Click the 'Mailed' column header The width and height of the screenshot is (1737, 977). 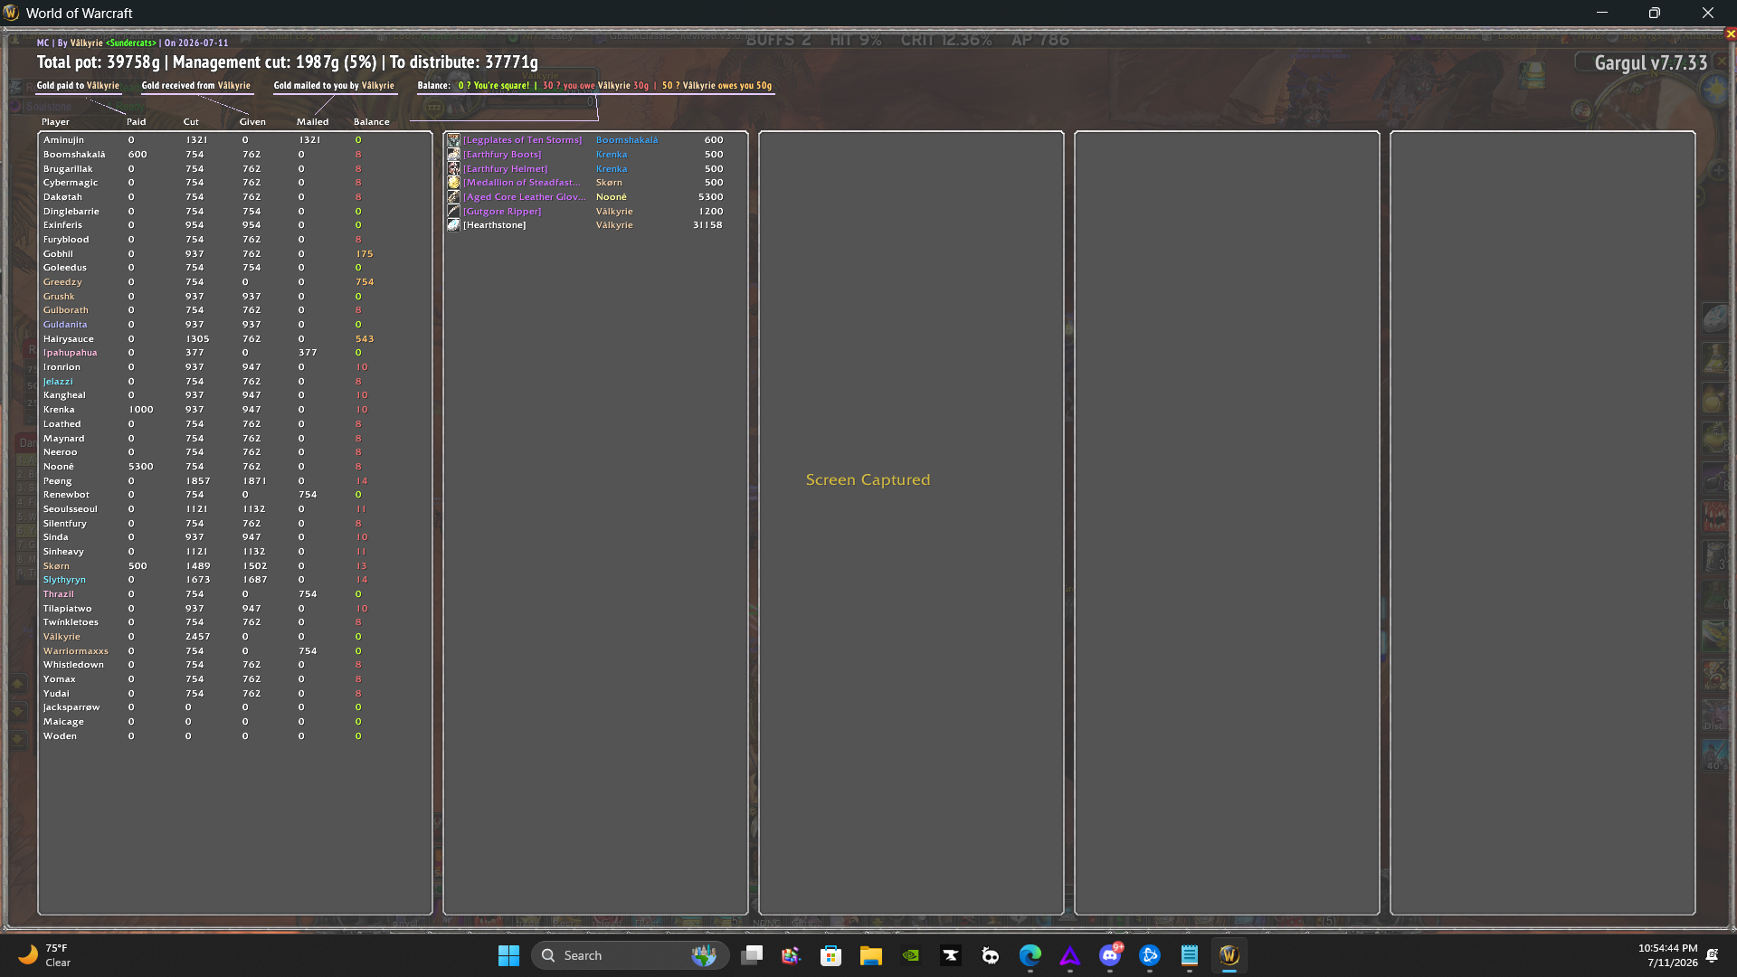pos(313,122)
